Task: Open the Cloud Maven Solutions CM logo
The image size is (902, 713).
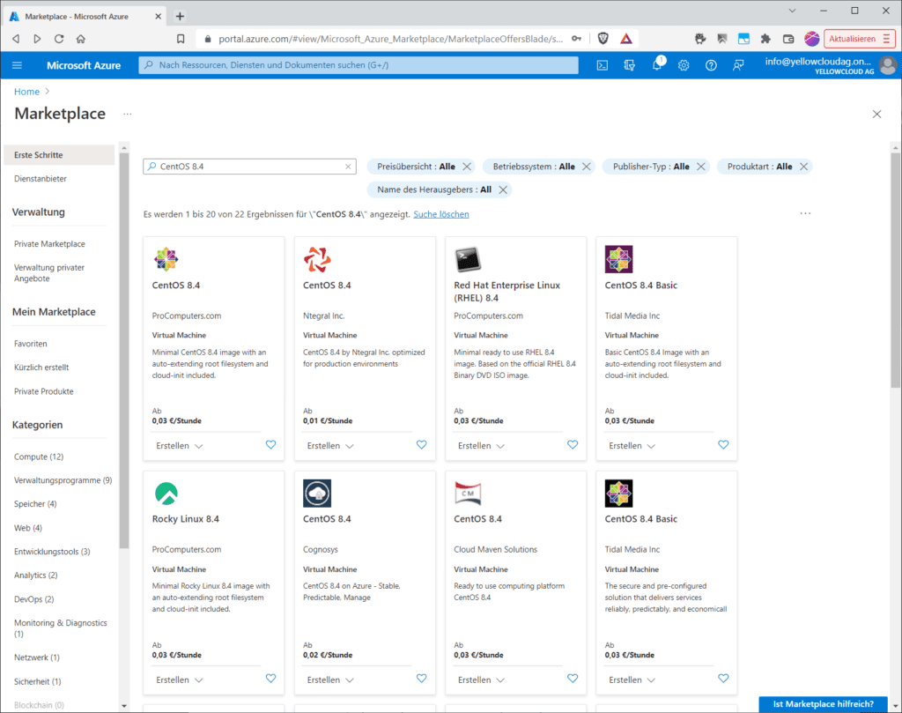Action: (x=468, y=494)
